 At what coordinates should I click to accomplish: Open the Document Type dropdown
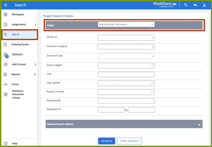(x=126, y=56)
